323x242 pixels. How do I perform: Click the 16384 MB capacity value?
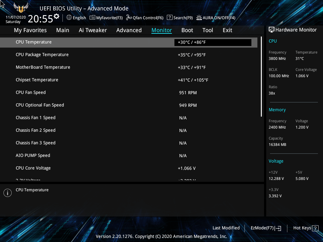tap(277, 145)
